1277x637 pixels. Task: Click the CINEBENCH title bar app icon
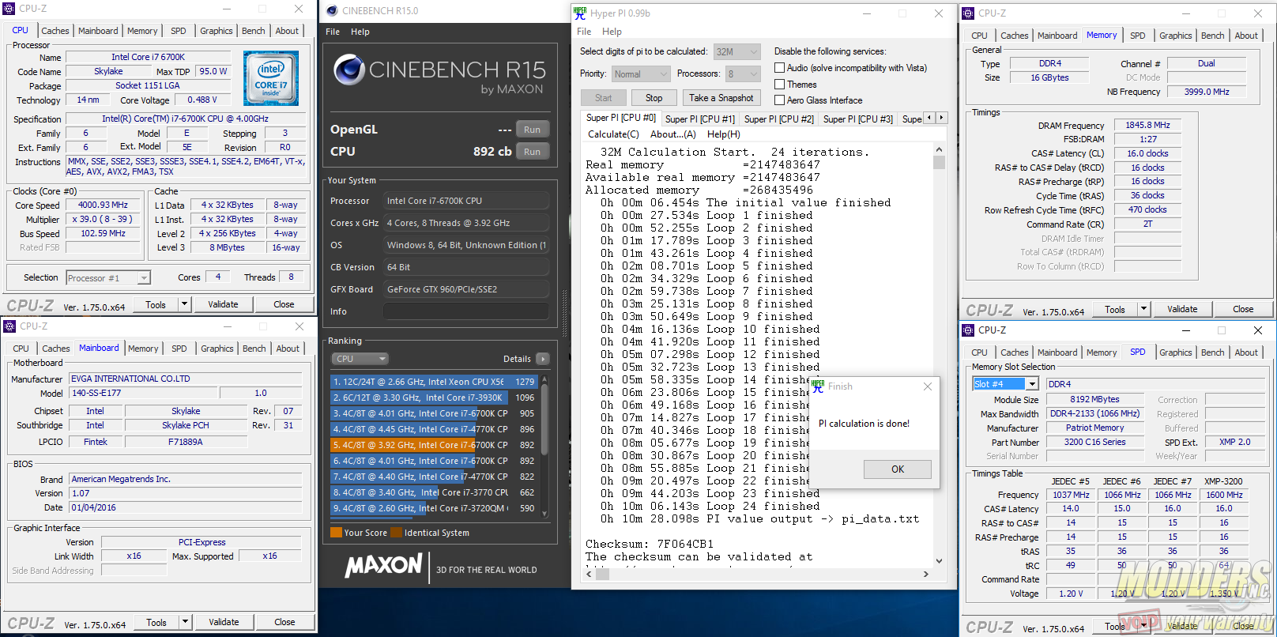(332, 11)
